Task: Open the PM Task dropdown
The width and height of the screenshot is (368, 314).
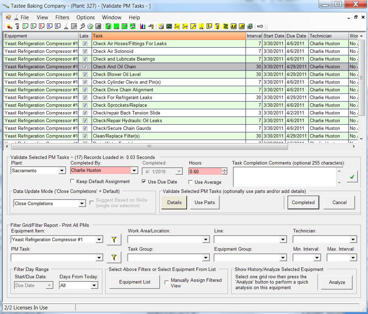Action: pyautogui.click(x=99, y=258)
